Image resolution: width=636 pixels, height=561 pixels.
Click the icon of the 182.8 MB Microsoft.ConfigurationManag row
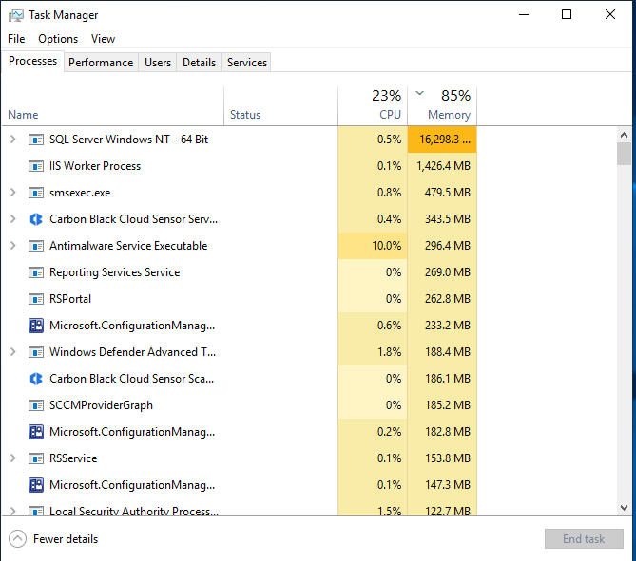click(36, 432)
